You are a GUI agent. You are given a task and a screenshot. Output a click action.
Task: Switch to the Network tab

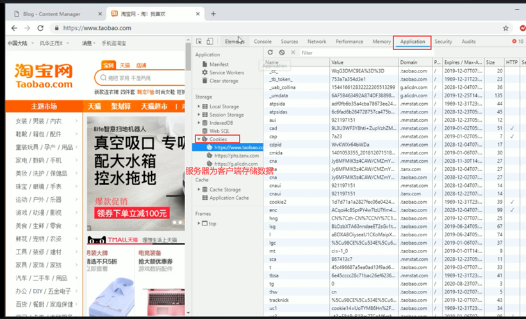click(x=316, y=41)
